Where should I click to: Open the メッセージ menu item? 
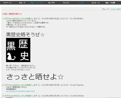pyautogui.click(x=96, y=3)
